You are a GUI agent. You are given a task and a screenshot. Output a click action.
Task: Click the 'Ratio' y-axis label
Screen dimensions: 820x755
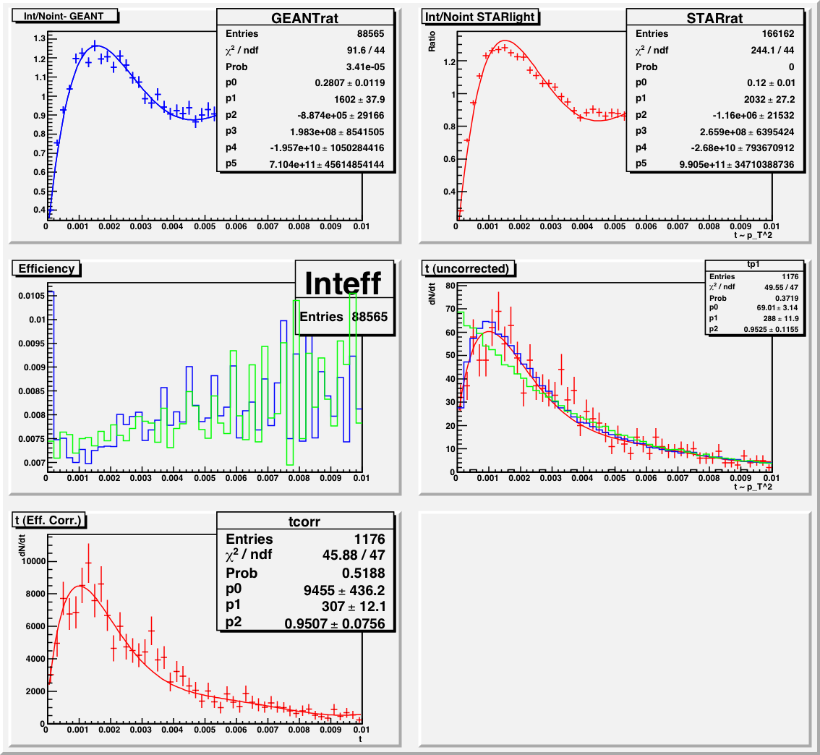pyautogui.click(x=432, y=46)
